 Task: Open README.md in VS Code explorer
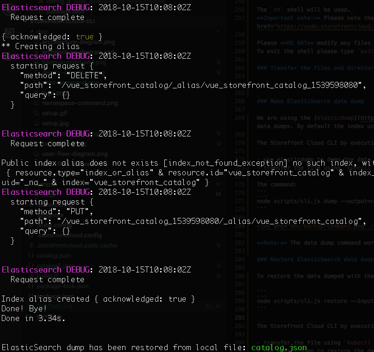pos(54,307)
